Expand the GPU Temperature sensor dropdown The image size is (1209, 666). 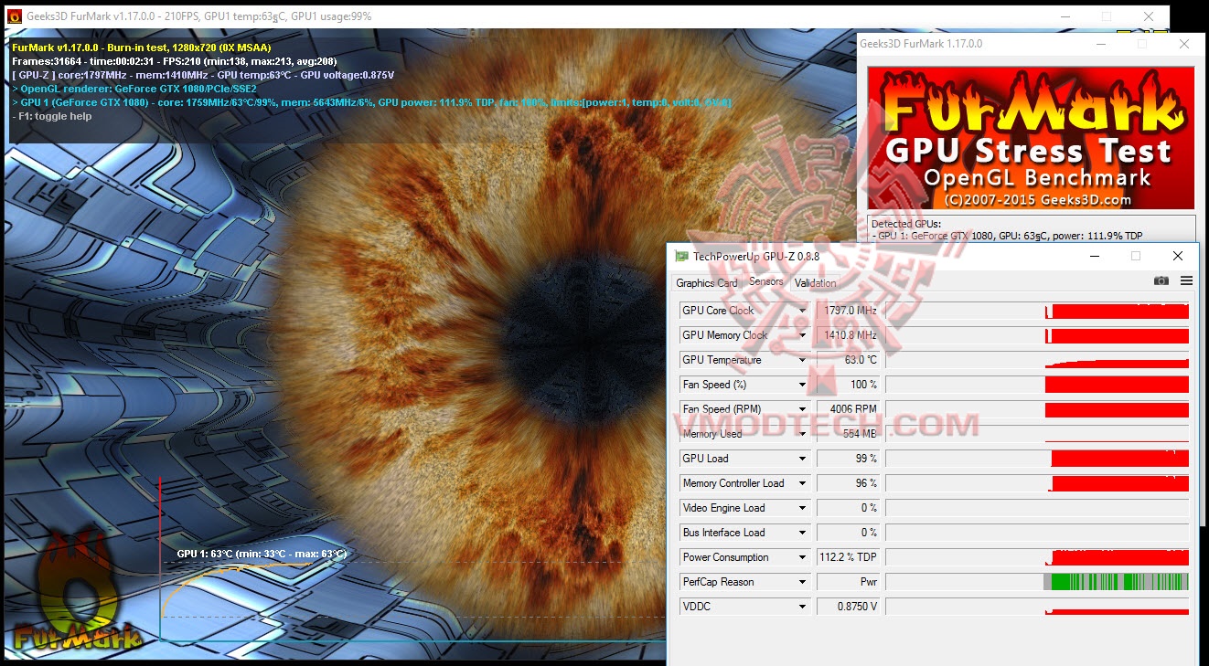(802, 360)
